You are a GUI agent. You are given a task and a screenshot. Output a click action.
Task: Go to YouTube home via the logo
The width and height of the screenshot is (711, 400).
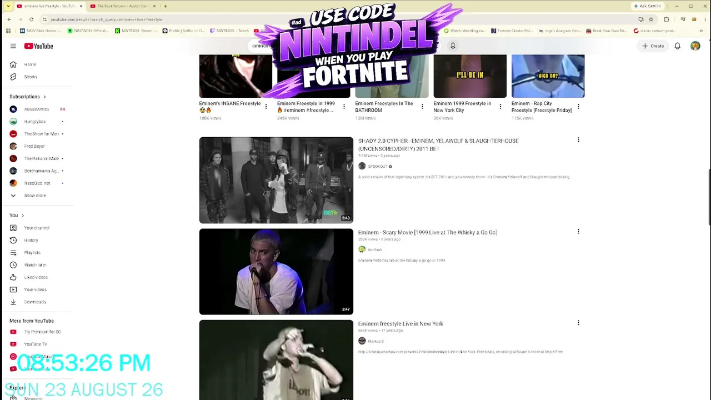[x=39, y=46]
